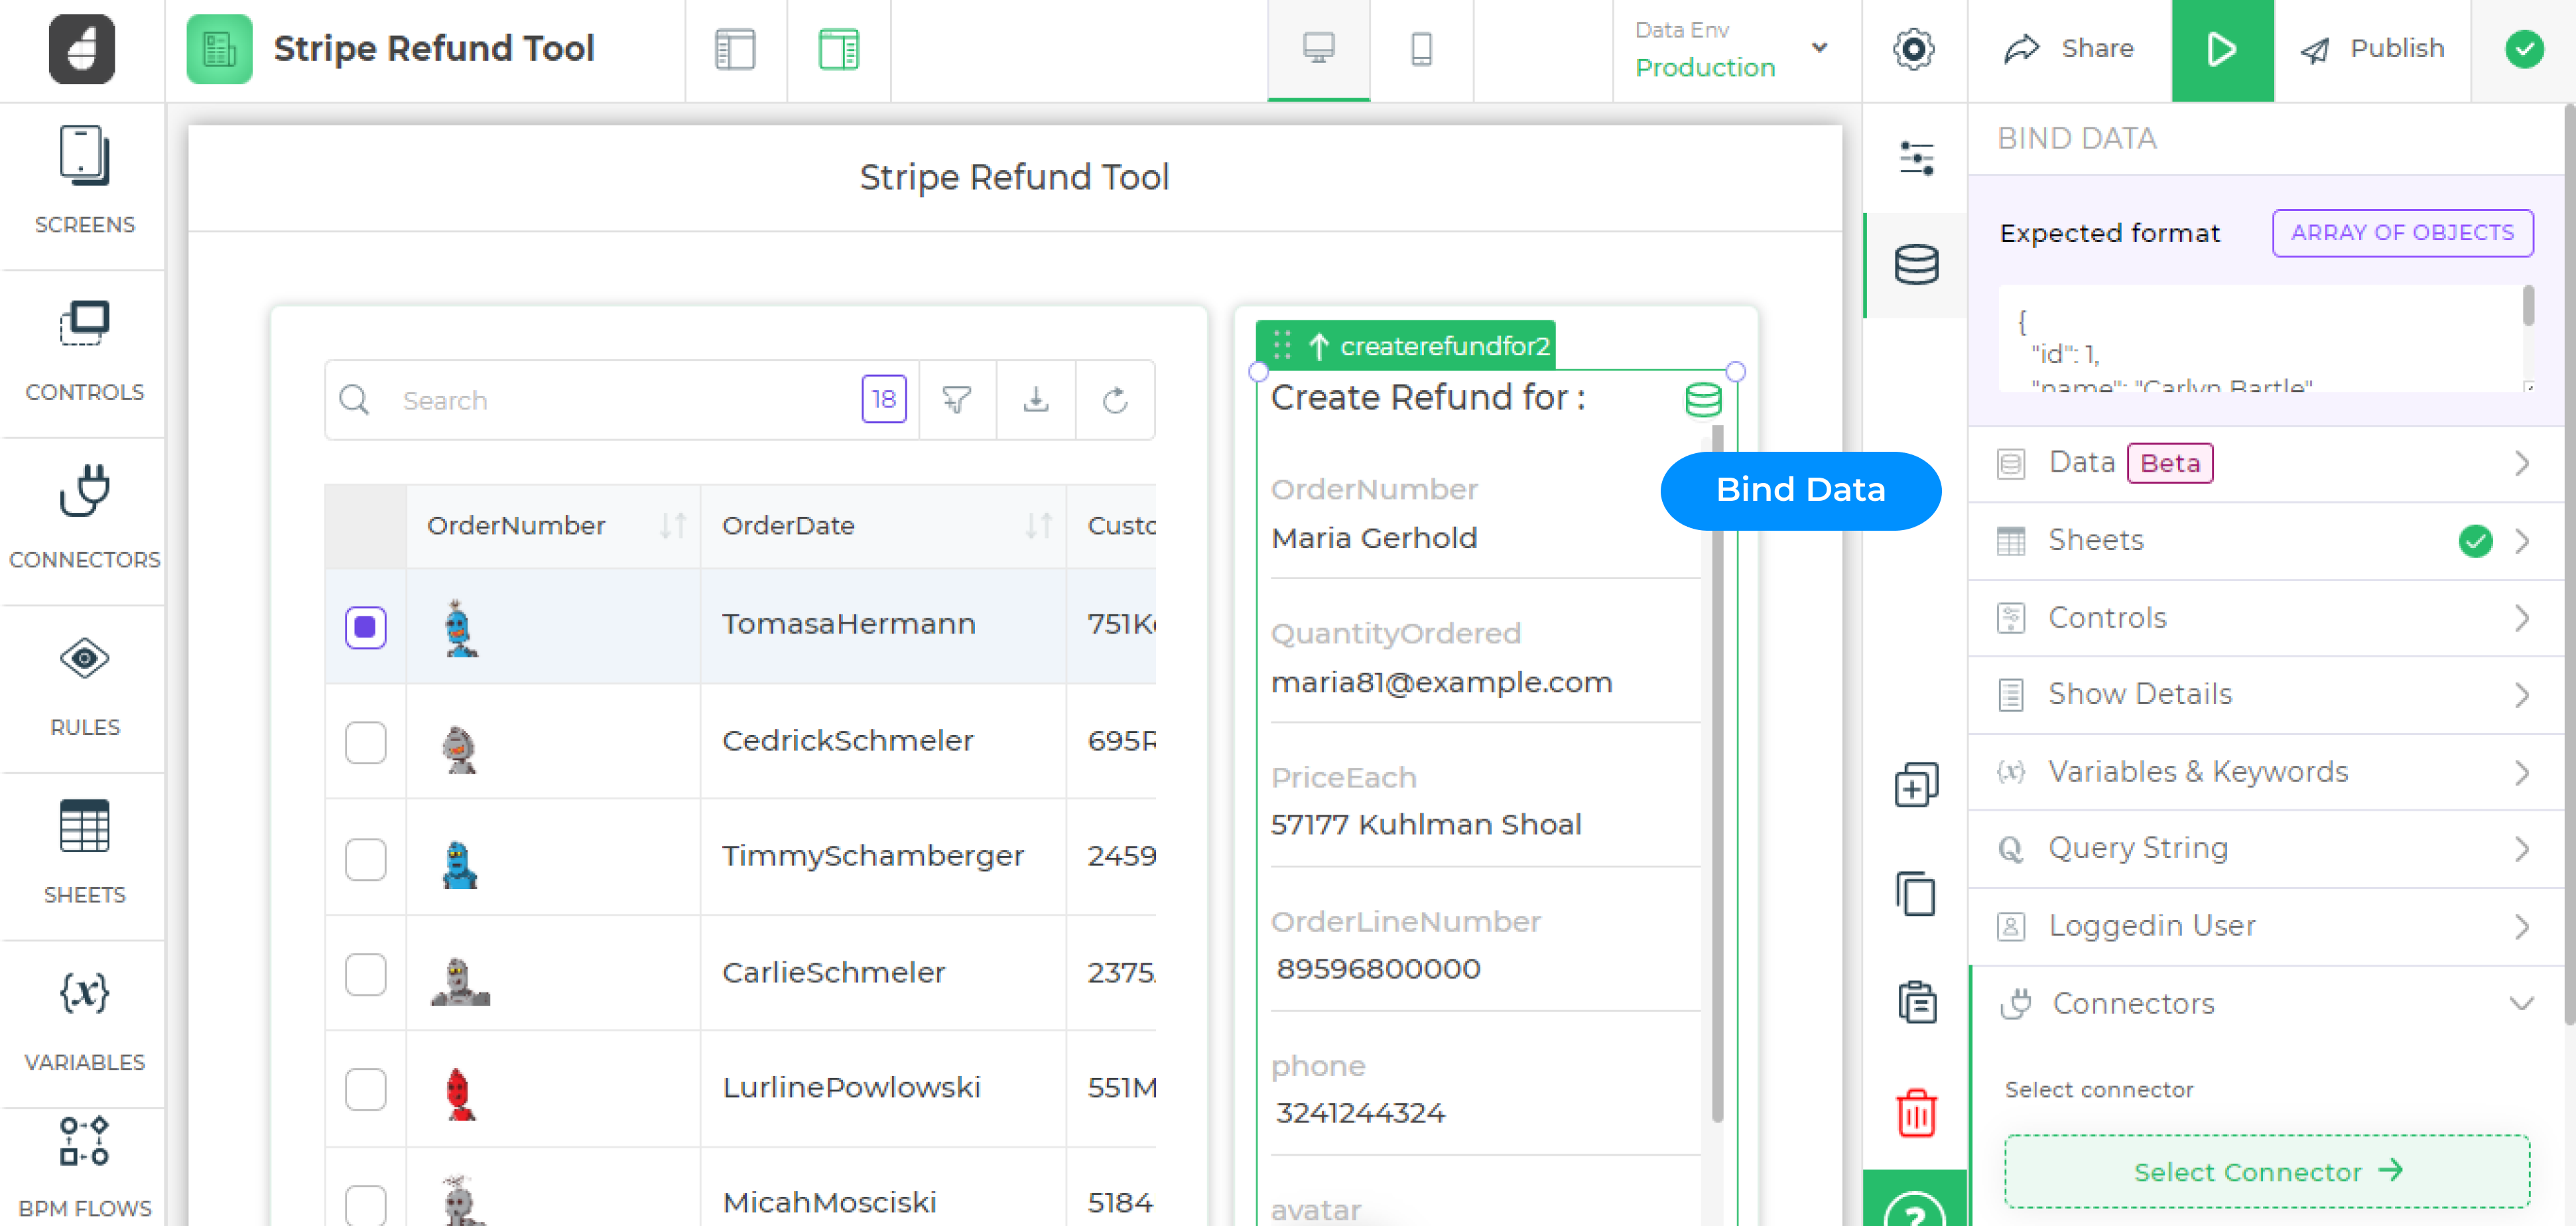This screenshot has width=2576, height=1226.
Task: Toggle the left panel layout icon
Action: click(x=735, y=49)
